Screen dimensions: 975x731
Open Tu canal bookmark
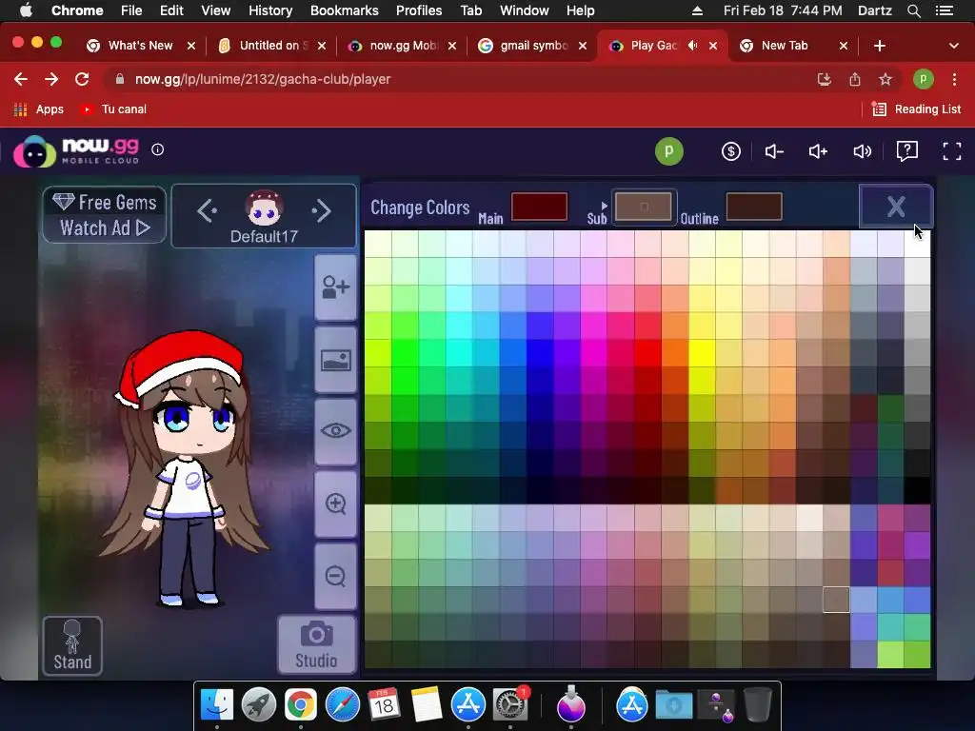113,109
